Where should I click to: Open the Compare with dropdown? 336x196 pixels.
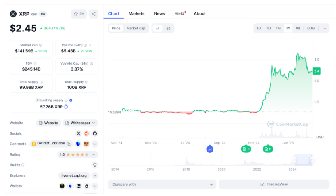162,184
